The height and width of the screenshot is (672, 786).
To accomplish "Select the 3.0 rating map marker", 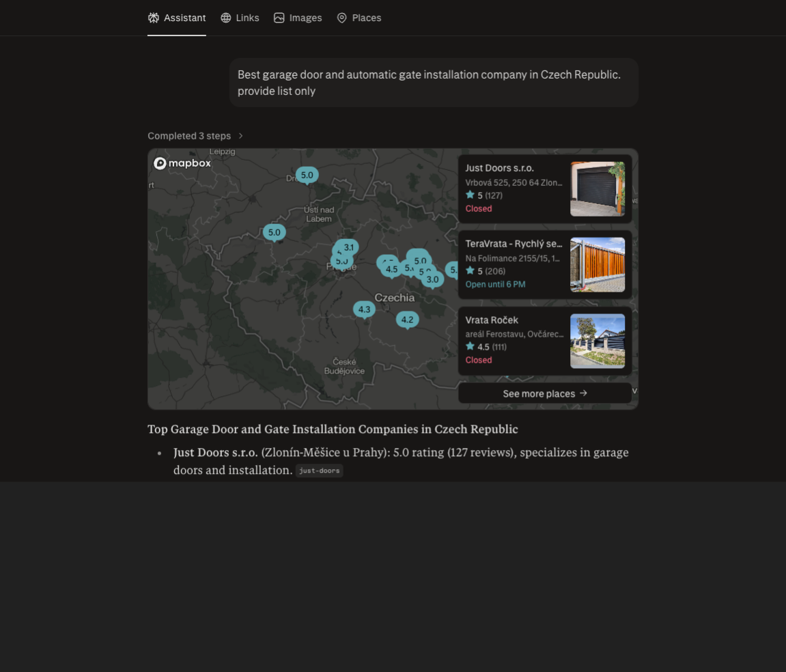I will [x=433, y=279].
